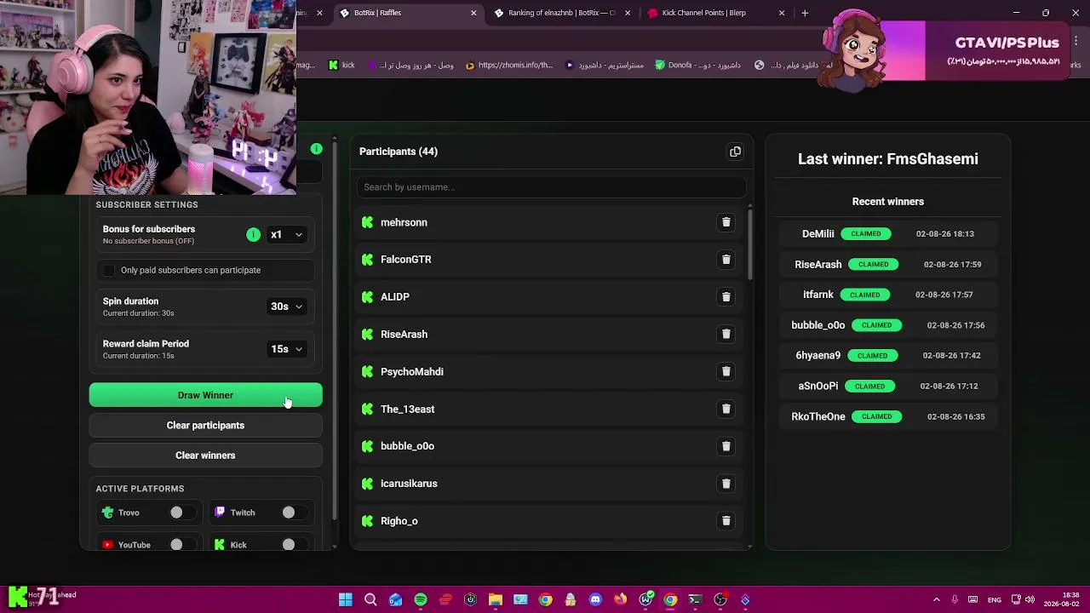Open a new browser tab
The image size is (1090, 613).
click(805, 13)
